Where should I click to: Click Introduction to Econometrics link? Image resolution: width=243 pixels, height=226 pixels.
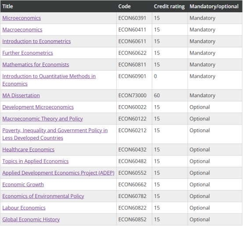(36, 41)
